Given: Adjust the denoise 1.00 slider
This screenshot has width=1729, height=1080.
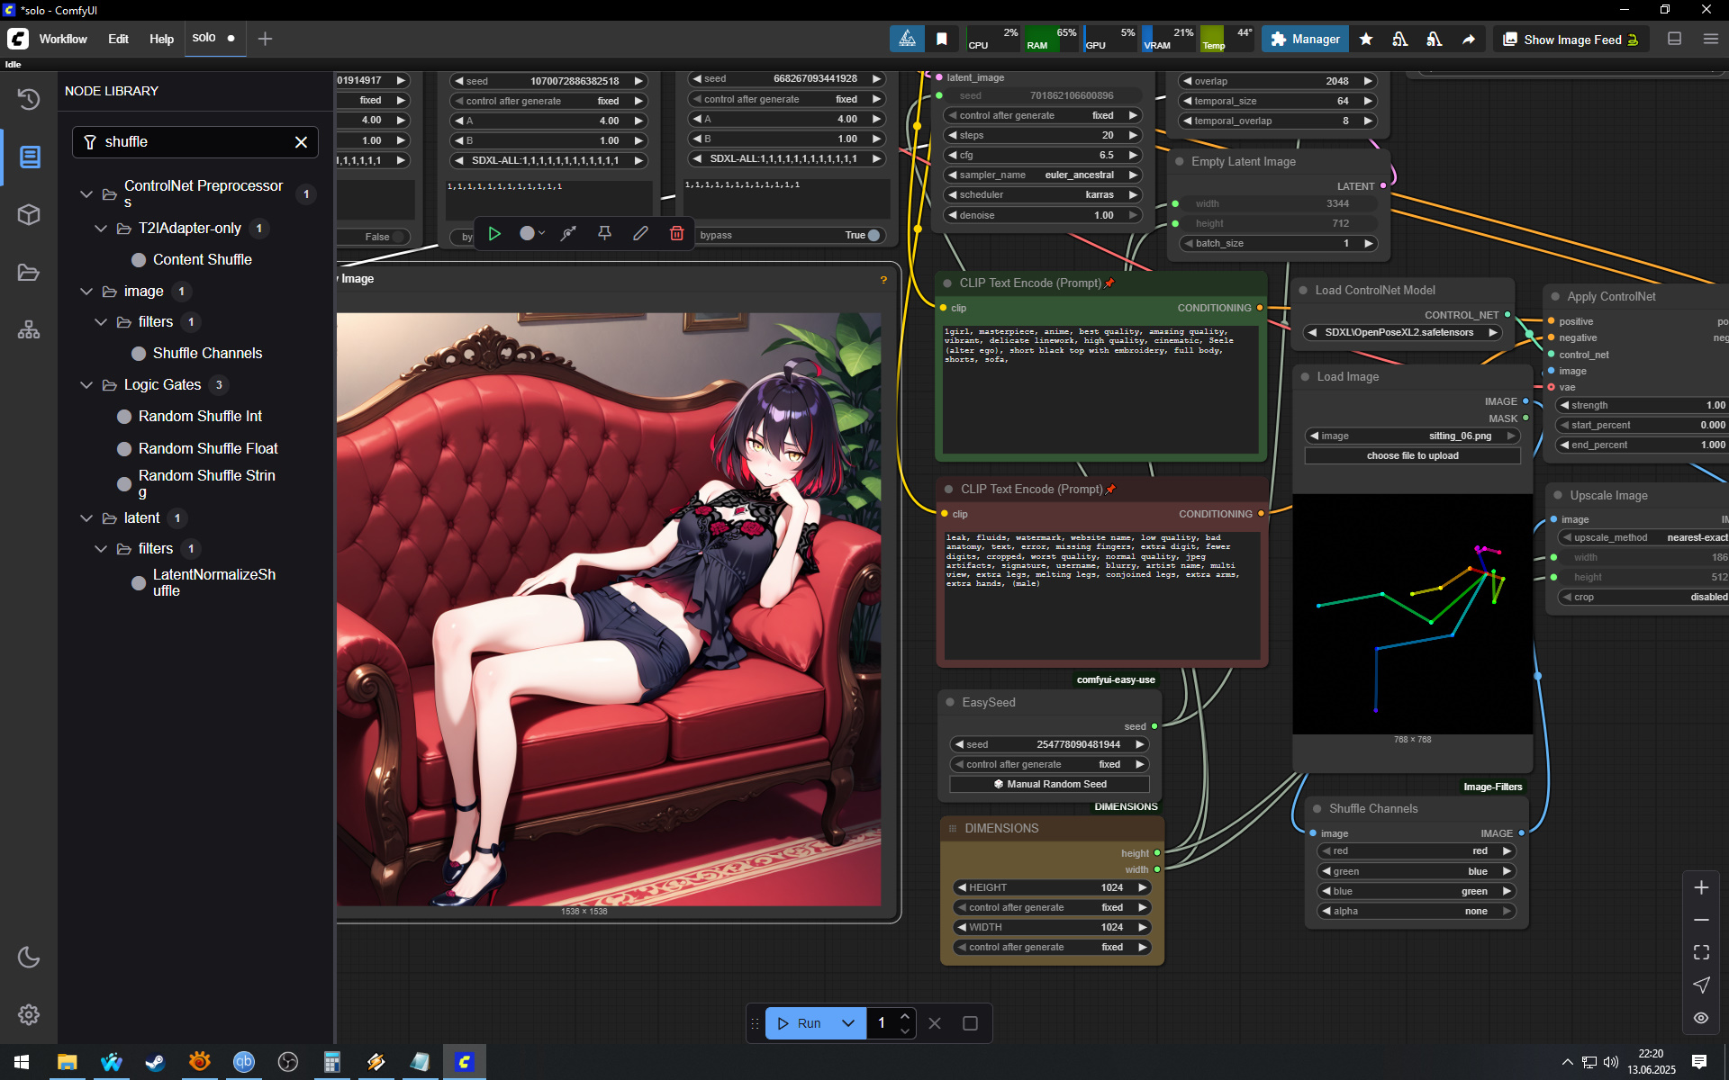Looking at the screenshot, I should click(x=1043, y=215).
